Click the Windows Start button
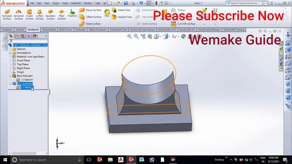Screen dimensions: 292x164 coord(5,160)
